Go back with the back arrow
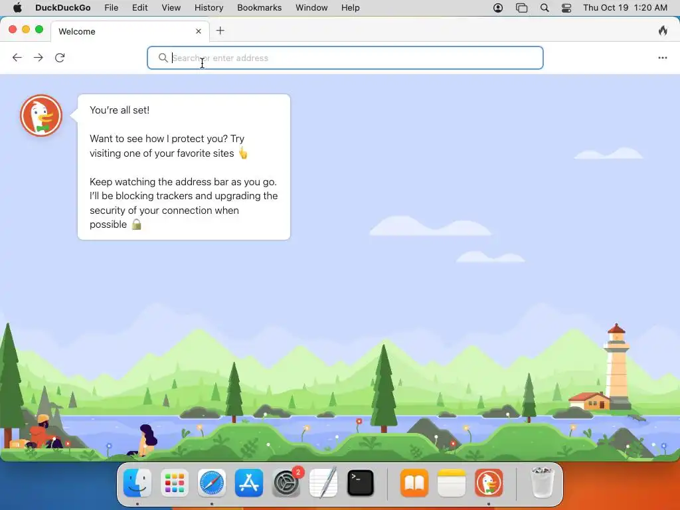 pyautogui.click(x=17, y=58)
